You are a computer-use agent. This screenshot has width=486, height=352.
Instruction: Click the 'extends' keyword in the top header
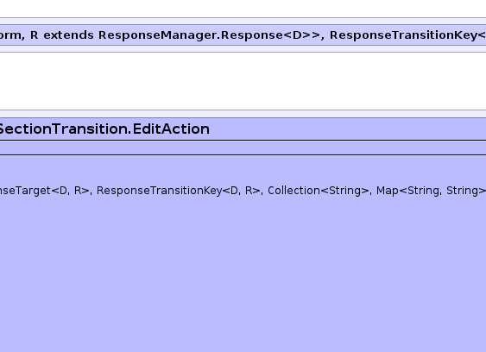(68, 35)
